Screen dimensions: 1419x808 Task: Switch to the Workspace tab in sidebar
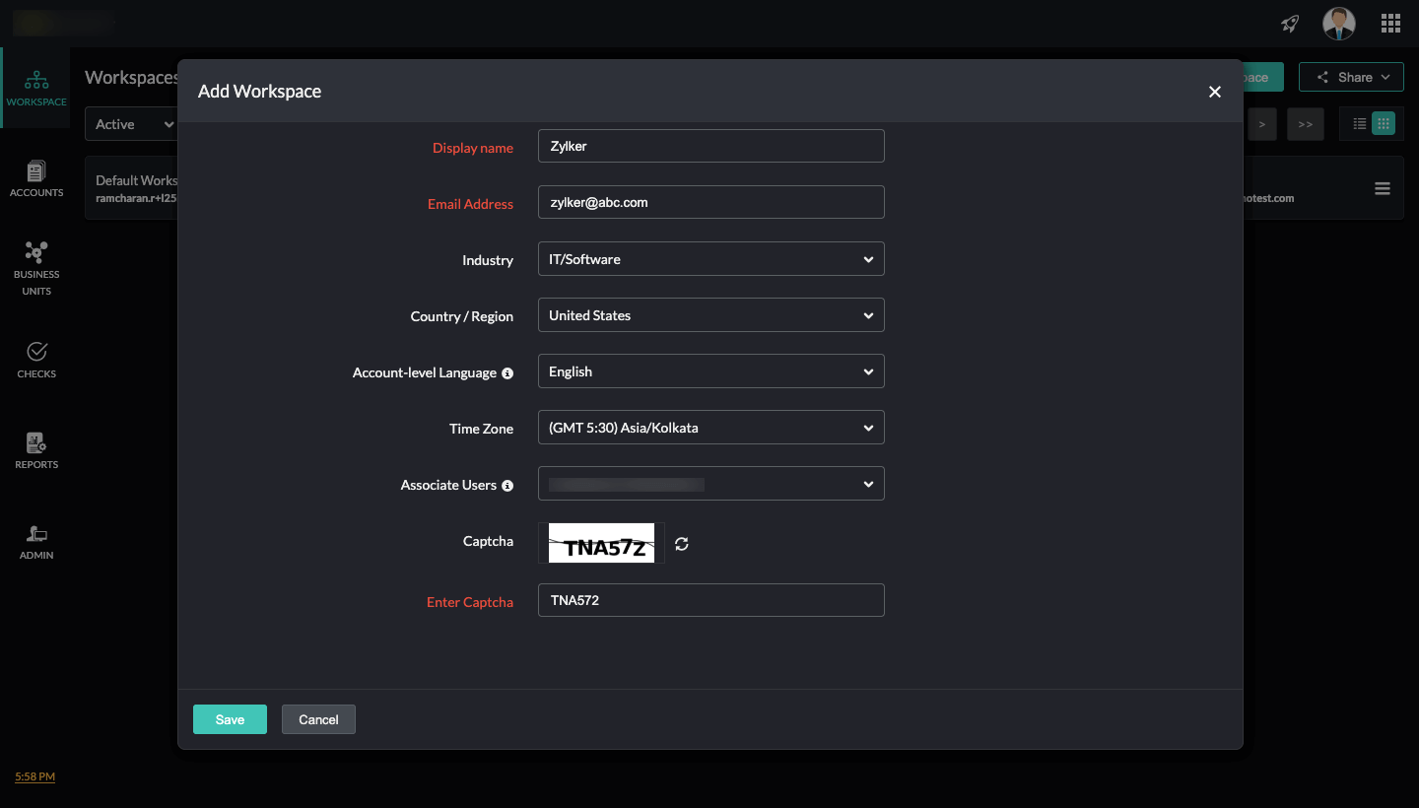(x=36, y=89)
